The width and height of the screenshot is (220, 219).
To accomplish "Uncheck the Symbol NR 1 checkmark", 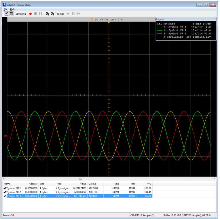I will (5, 188).
